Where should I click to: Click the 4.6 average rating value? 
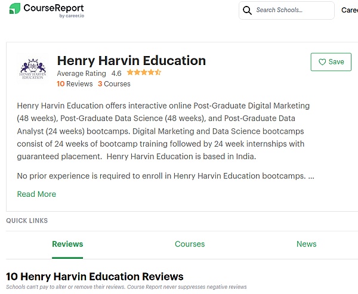(116, 73)
